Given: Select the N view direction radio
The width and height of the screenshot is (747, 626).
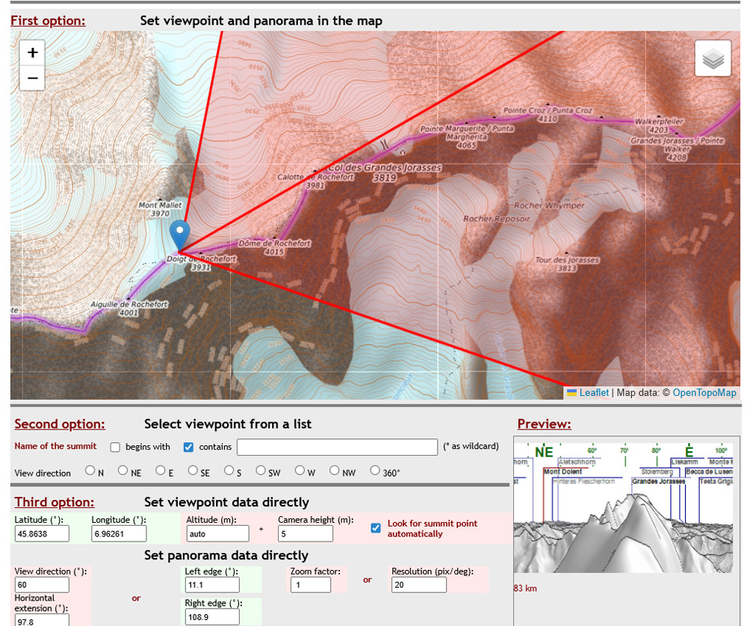Looking at the screenshot, I should pyautogui.click(x=90, y=471).
